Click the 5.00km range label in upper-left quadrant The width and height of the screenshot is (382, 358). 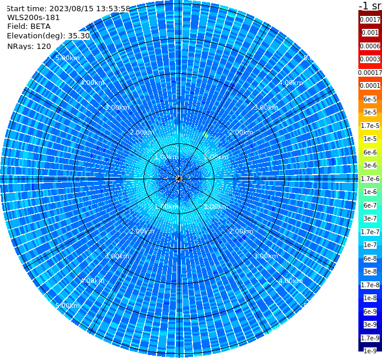click(67, 58)
